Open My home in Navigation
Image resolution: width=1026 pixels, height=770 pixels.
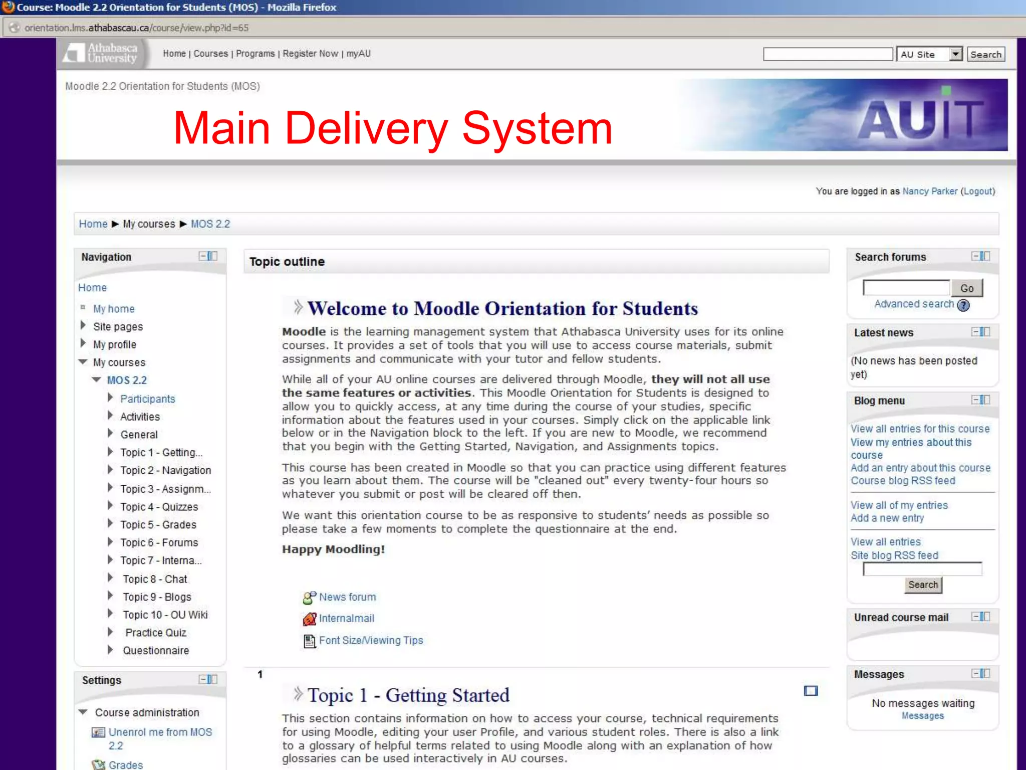click(114, 309)
